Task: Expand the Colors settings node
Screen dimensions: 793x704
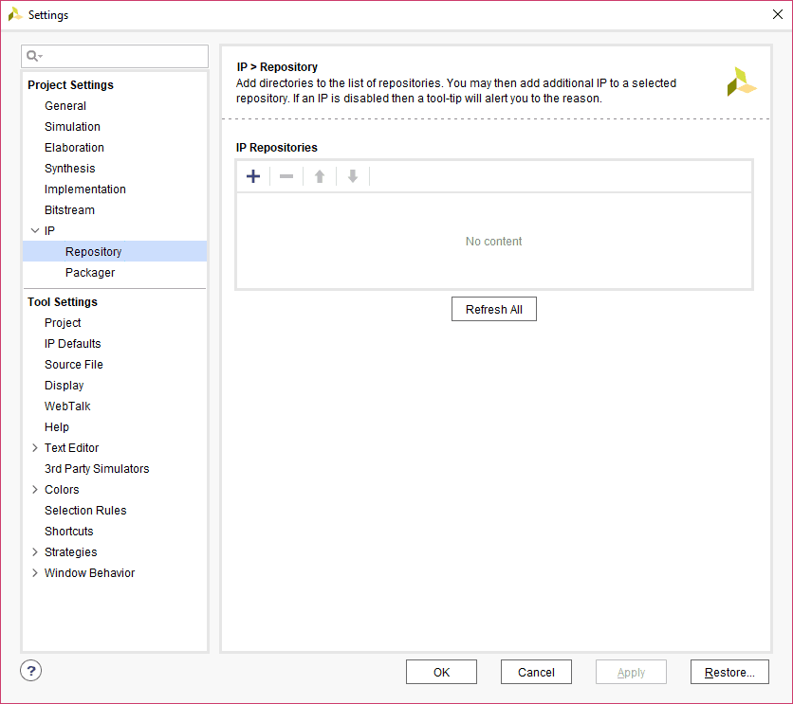Action: [35, 490]
